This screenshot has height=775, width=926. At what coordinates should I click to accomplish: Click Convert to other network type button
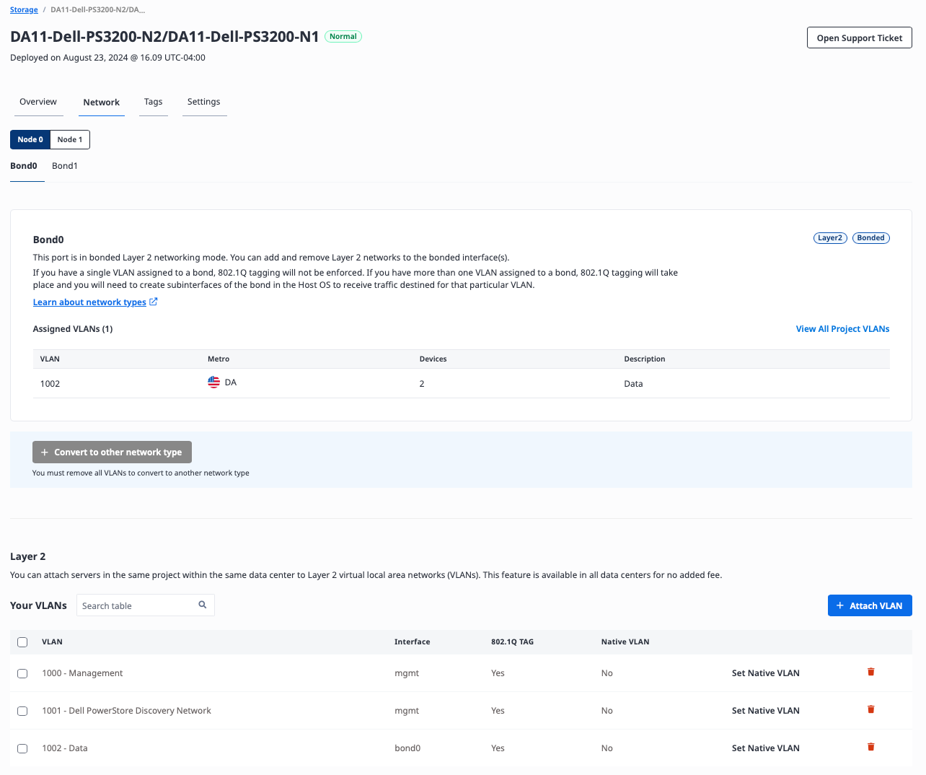pyautogui.click(x=112, y=452)
